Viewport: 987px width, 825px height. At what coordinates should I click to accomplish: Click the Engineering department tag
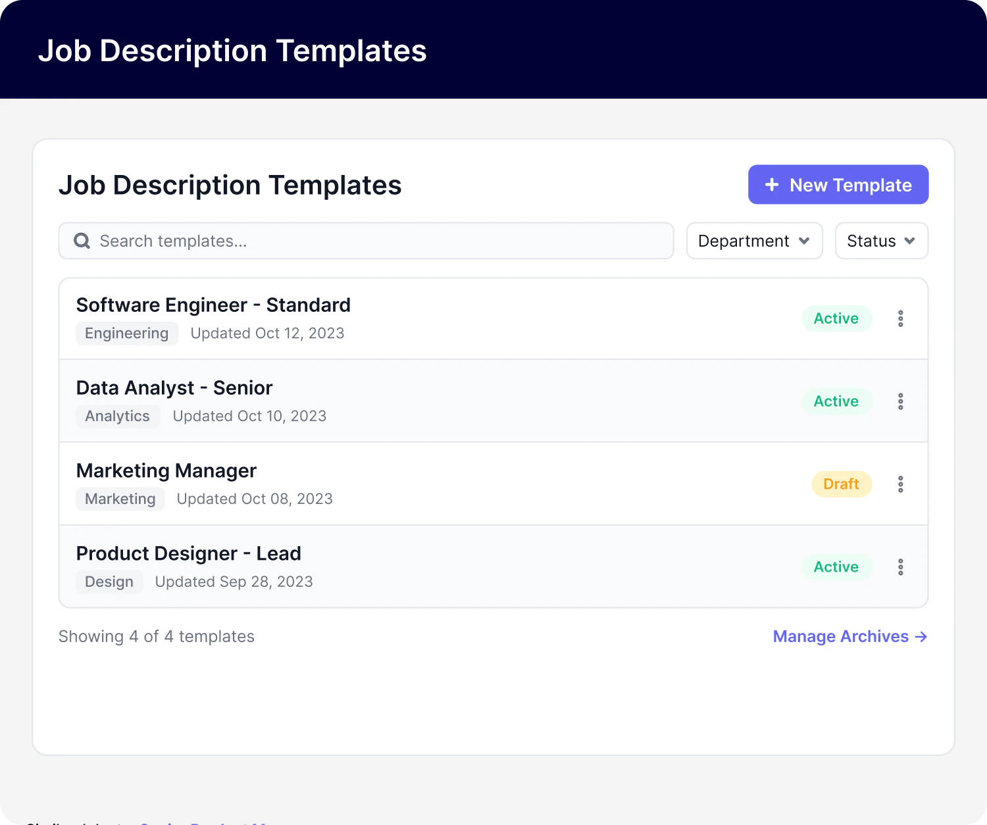point(127,333)
